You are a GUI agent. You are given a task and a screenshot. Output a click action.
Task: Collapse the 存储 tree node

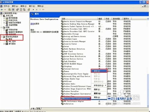click(1, 27)
